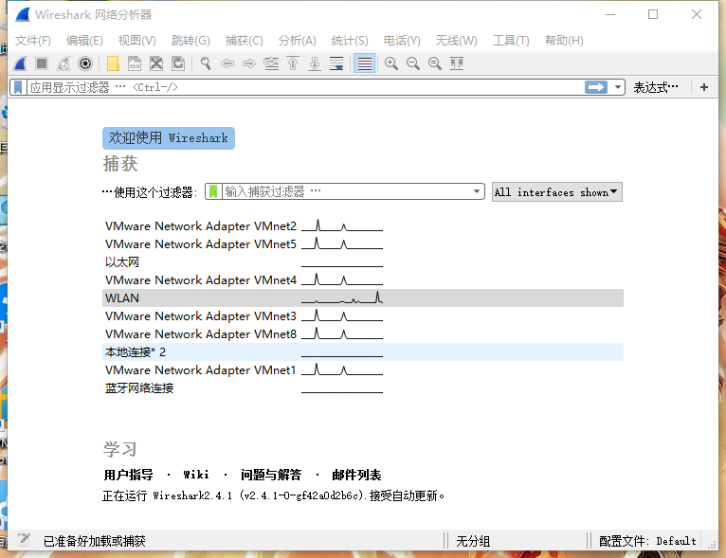726x558 pixels.
Task: Zoom in main window text
Action: (x=391, y=63)
